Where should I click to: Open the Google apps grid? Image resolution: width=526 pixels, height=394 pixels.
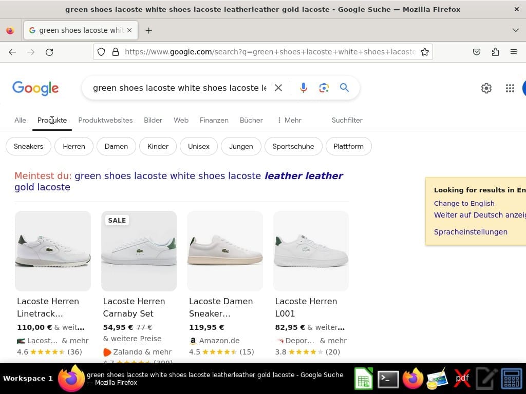510,88
